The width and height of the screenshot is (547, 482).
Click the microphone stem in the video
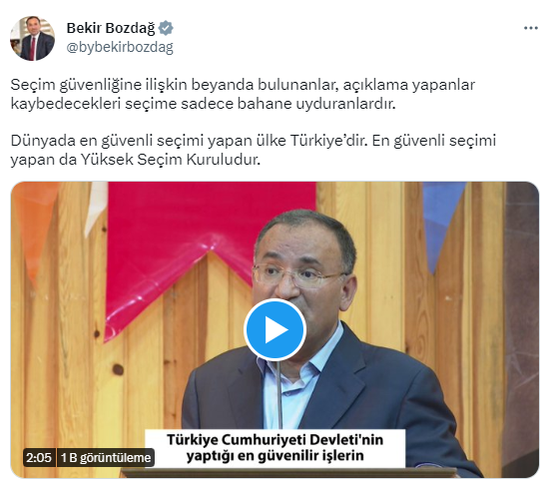click(279, 394)
